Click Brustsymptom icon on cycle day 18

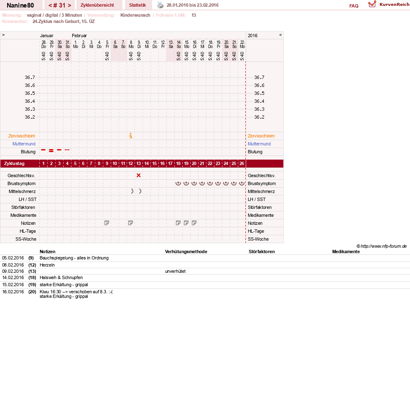pyautogui.click(x=178, y=183)
